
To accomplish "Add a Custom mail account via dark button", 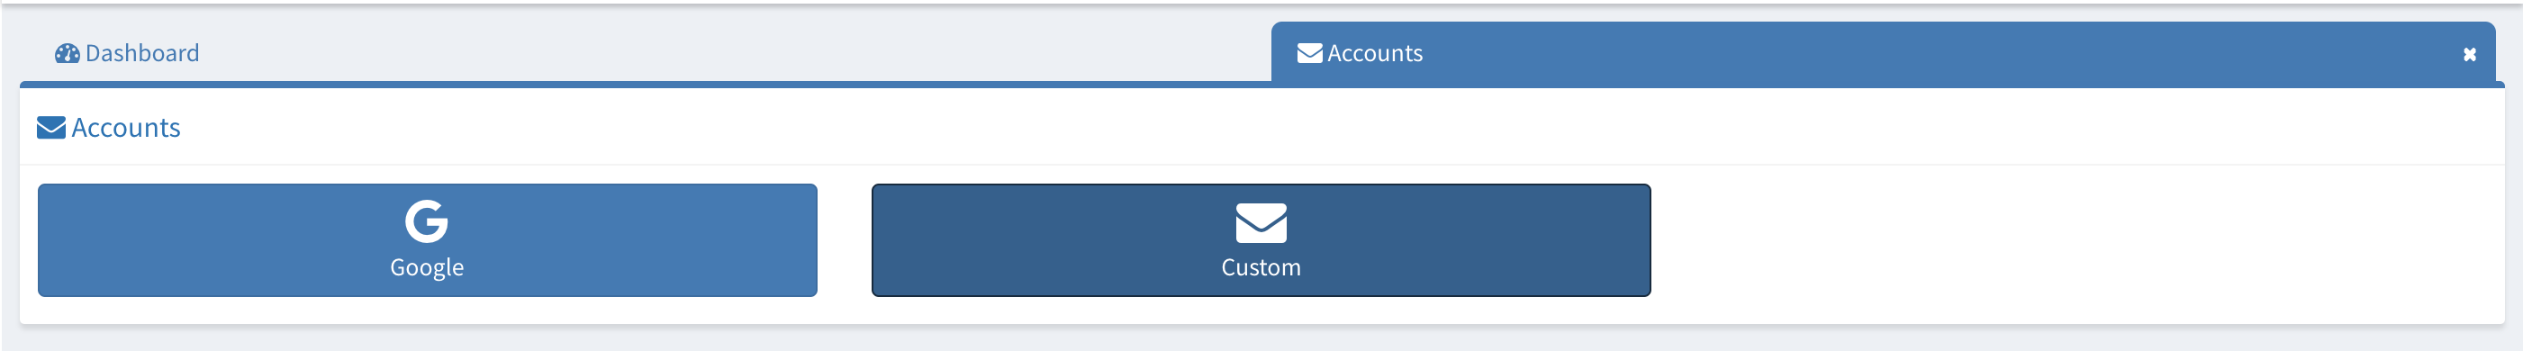I will pos(1261,240).
